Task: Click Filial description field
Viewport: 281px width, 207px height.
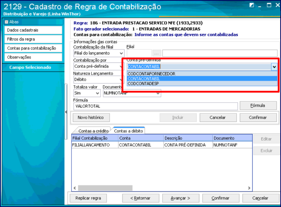Action: tap(220, 53)
